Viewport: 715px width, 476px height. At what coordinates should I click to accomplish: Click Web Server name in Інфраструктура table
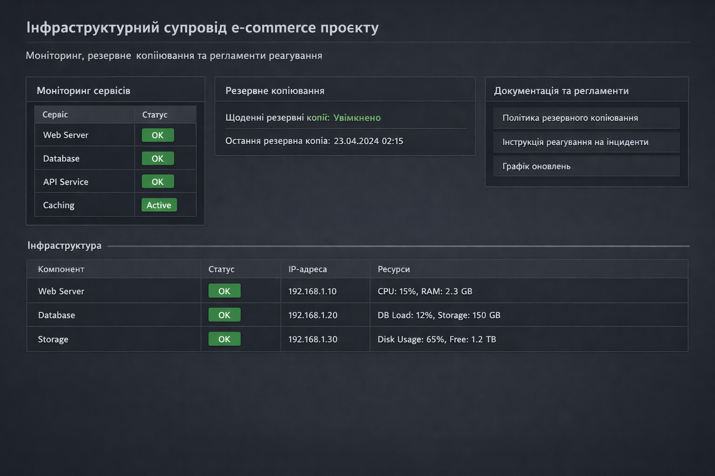[61, 291]
